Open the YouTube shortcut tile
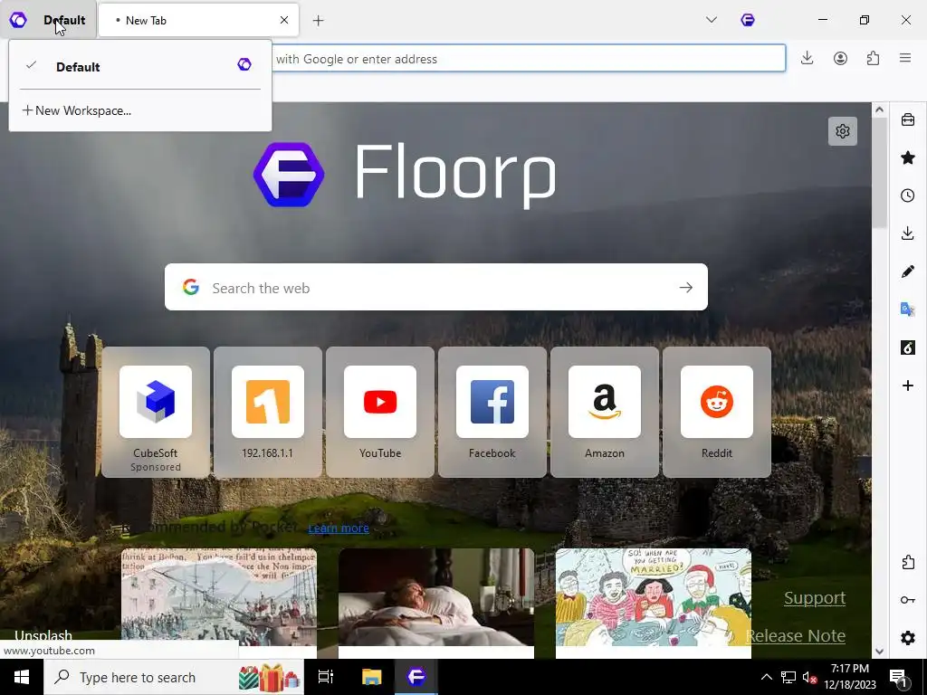This screenshot has height=695, width=927. 380,412
